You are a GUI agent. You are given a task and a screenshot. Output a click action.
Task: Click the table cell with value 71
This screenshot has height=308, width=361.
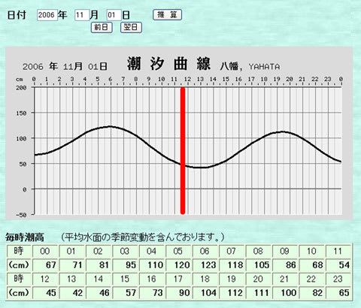pos(72,265)
